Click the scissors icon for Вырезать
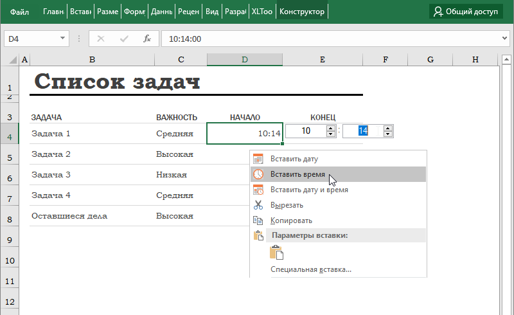This screenshot has height=315, width=514. tap(258, 205)
